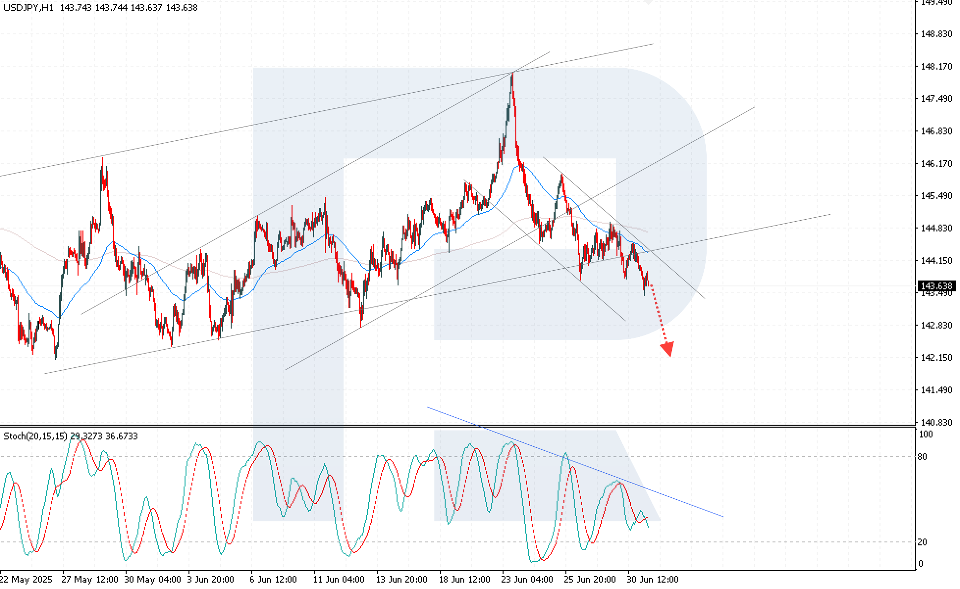The width and height of the screenshot is (960, 589).
Task: Click the stochastic 80 level label
Action: coord(922,457)
